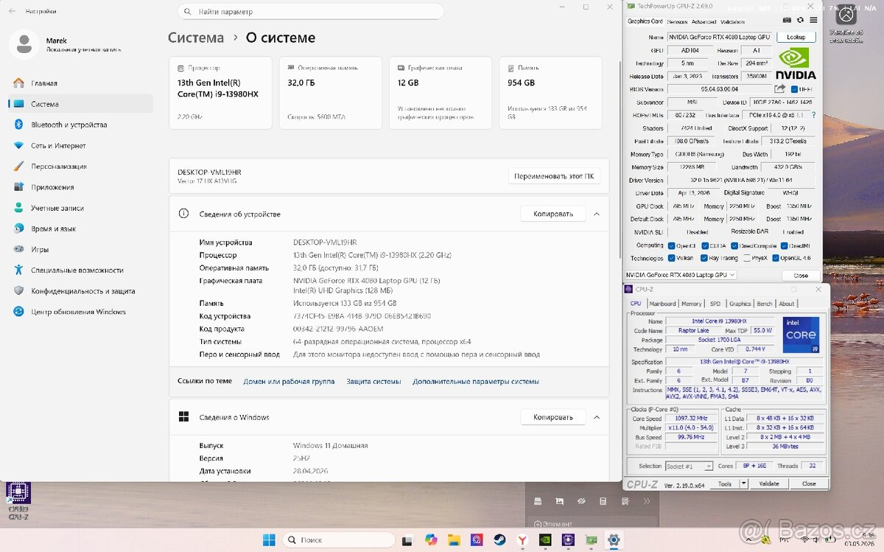Open GPU-Z hamburger menu
Image resolution: width=884 pixels, height=552 pixels.
pyautogui.click(x=813, y=21)
